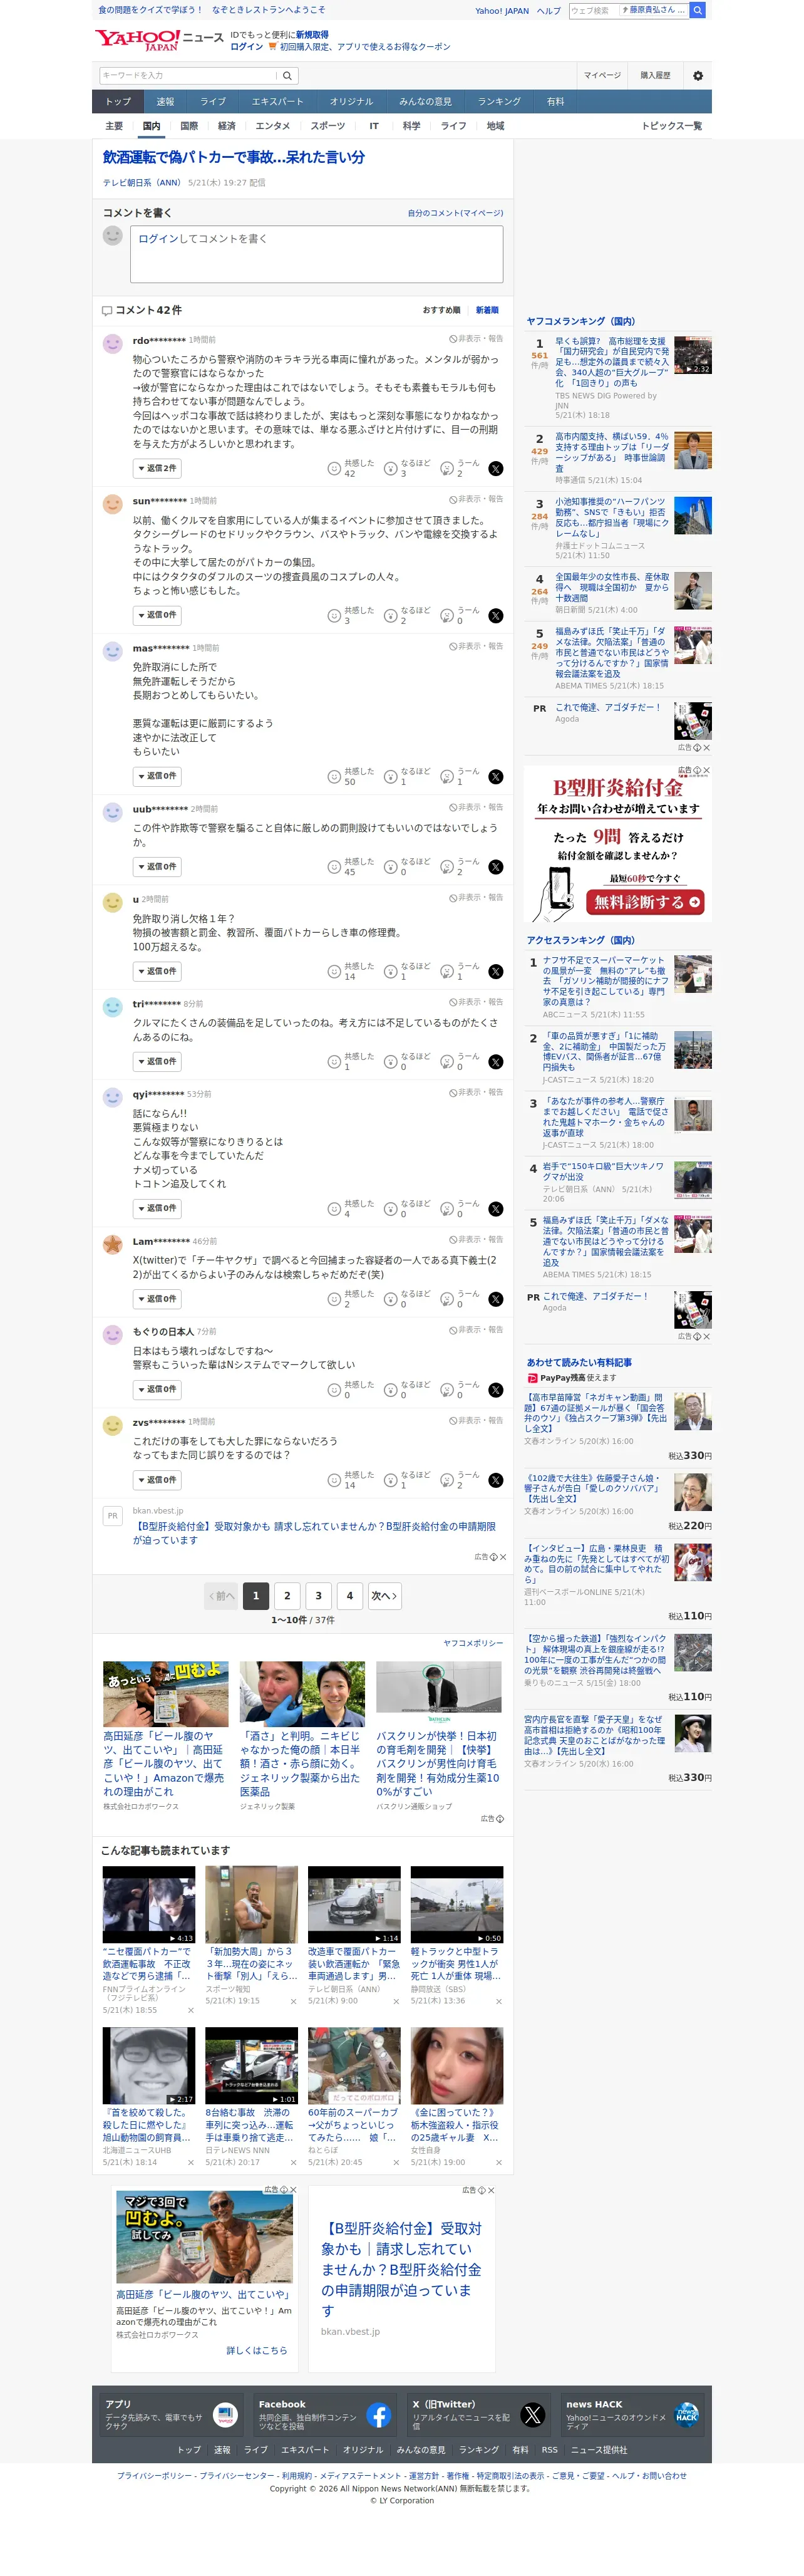
Task: Sort comments by 新着順
Action: pos(487,310)
